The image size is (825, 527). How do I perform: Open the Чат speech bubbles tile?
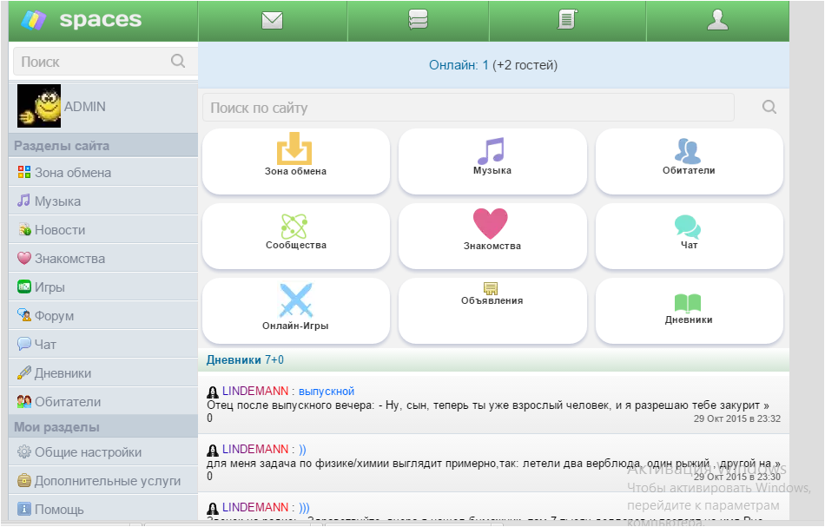[689, 234]
